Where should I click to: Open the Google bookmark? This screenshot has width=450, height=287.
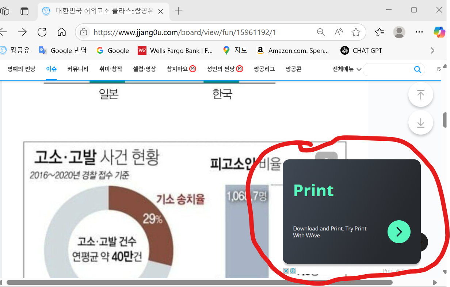click(x=113, y=50)
